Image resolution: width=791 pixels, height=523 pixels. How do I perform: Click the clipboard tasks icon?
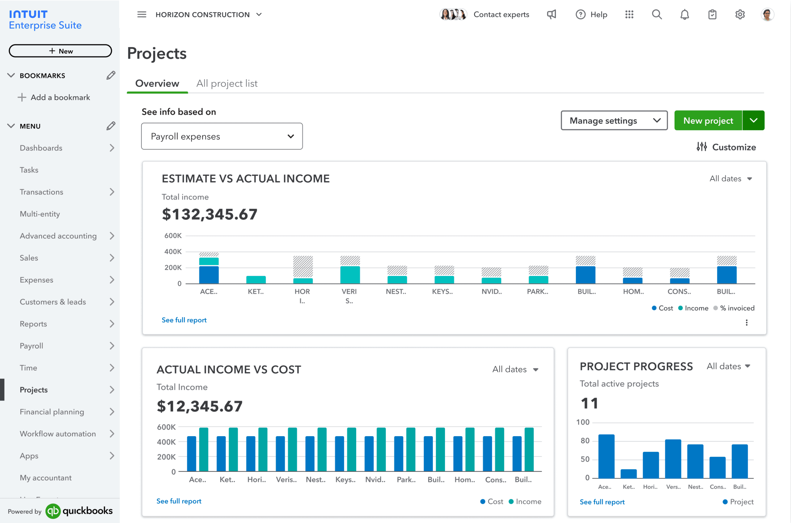coord(712,14)
